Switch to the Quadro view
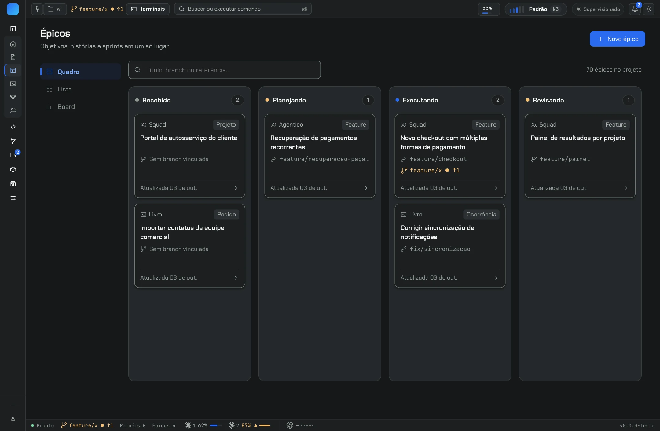The height and width of the screenshot is (431, 660). [x=81, y=72]
